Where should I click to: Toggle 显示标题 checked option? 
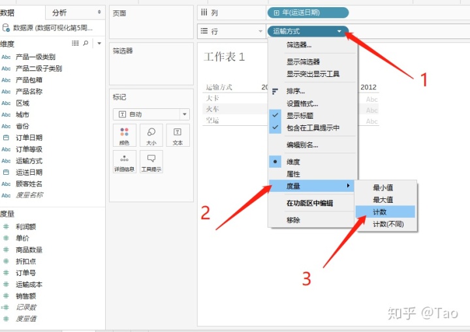[x=312, y=115]
